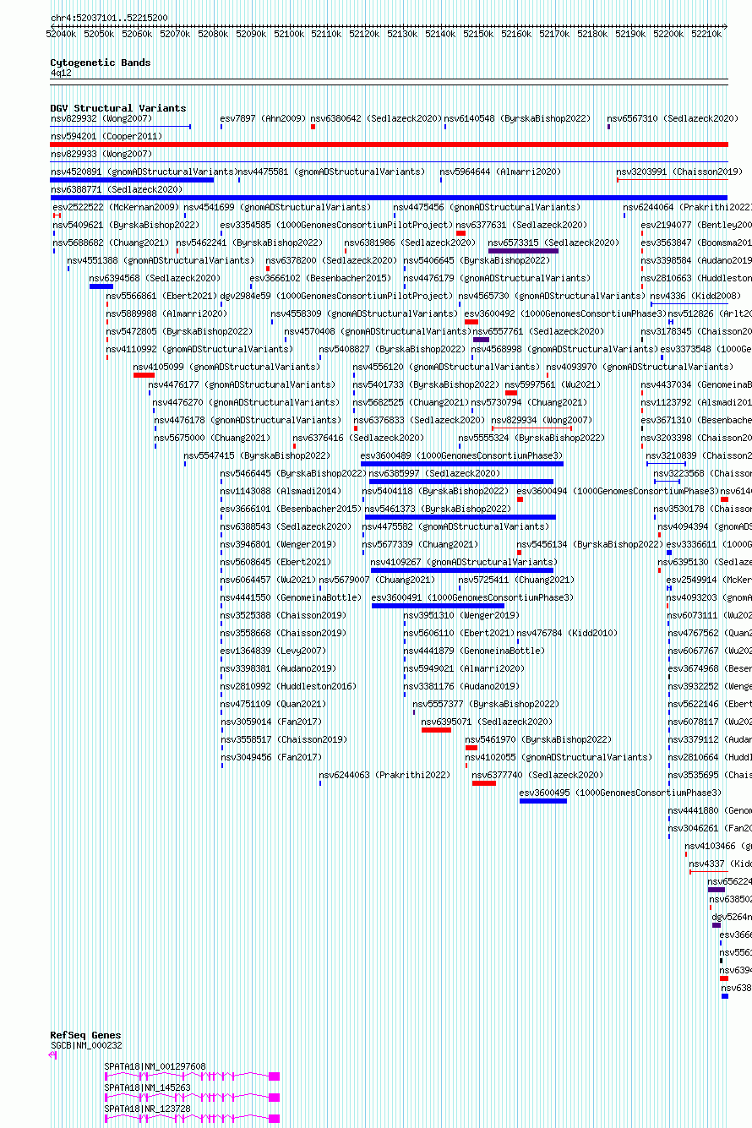Open variant nsv6140548 (ByrskaBishop2022)
The height and width of the screenshot is (1128, 752).
517,118
